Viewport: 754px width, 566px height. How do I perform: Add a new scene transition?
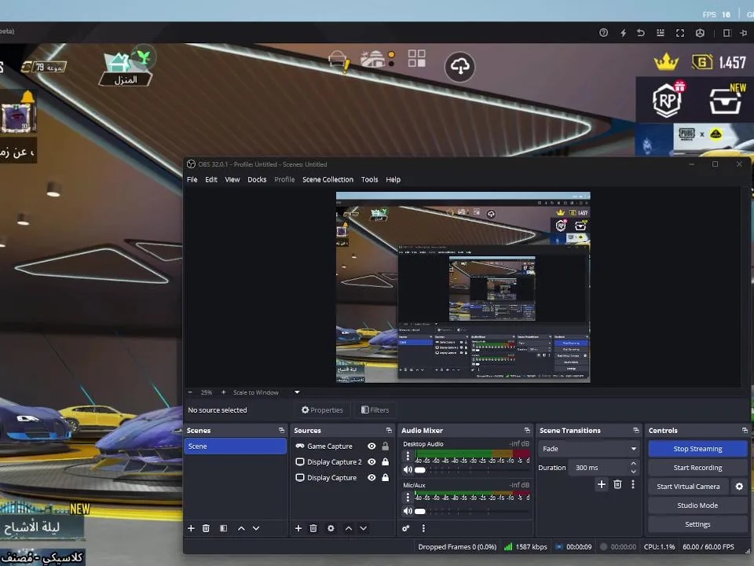click(602, 484)
